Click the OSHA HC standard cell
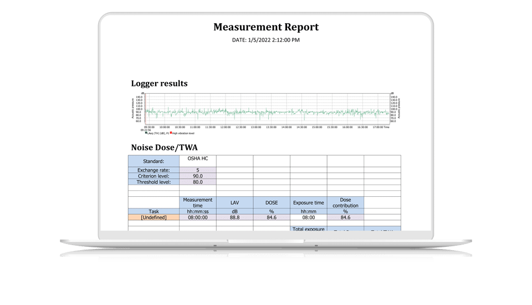532x305 pixels. click(198, 159)
